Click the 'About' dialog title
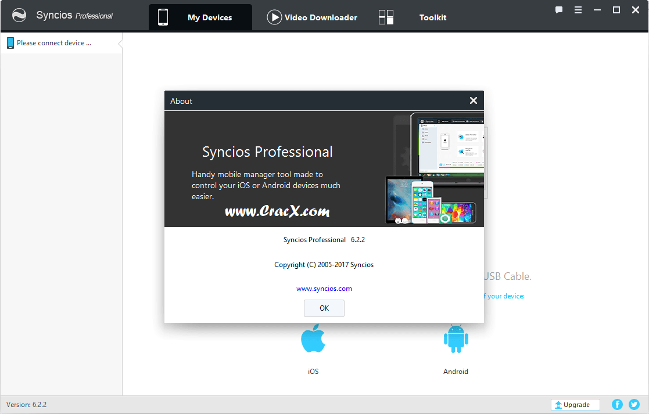The width and height of the screenshot is (649, 414). (181, 101)
